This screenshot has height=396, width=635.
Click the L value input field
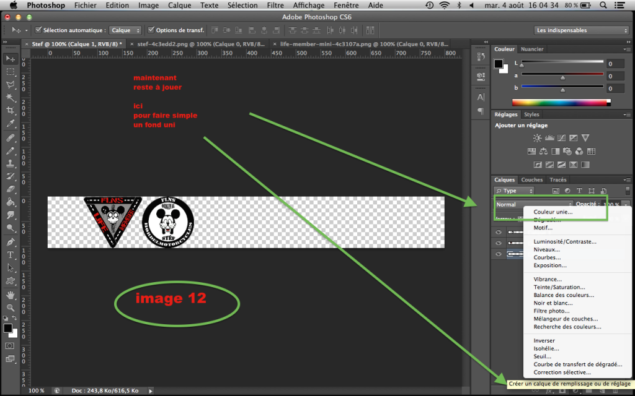click(x=616, y=64)
